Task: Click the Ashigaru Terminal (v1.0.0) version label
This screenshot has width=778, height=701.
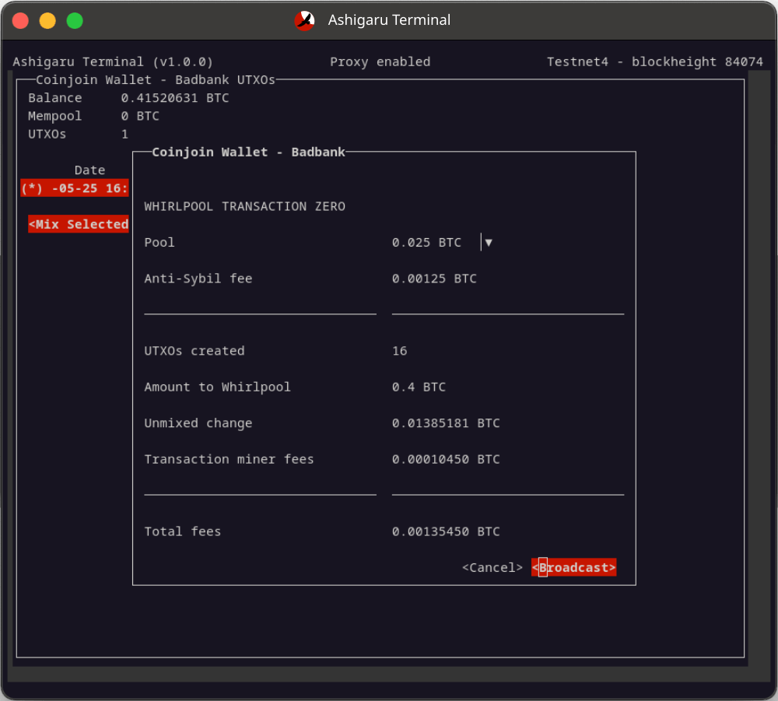Action: point(113,62)
